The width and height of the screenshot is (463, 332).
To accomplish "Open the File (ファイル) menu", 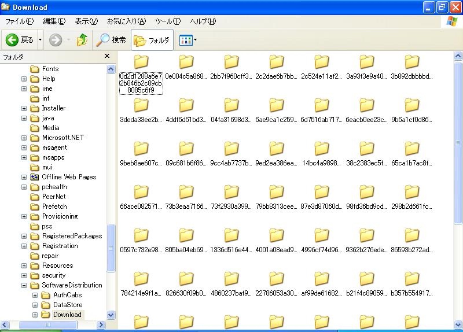I will coord(19,21).
